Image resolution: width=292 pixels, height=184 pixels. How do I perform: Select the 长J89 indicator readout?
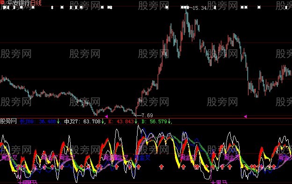38,121
